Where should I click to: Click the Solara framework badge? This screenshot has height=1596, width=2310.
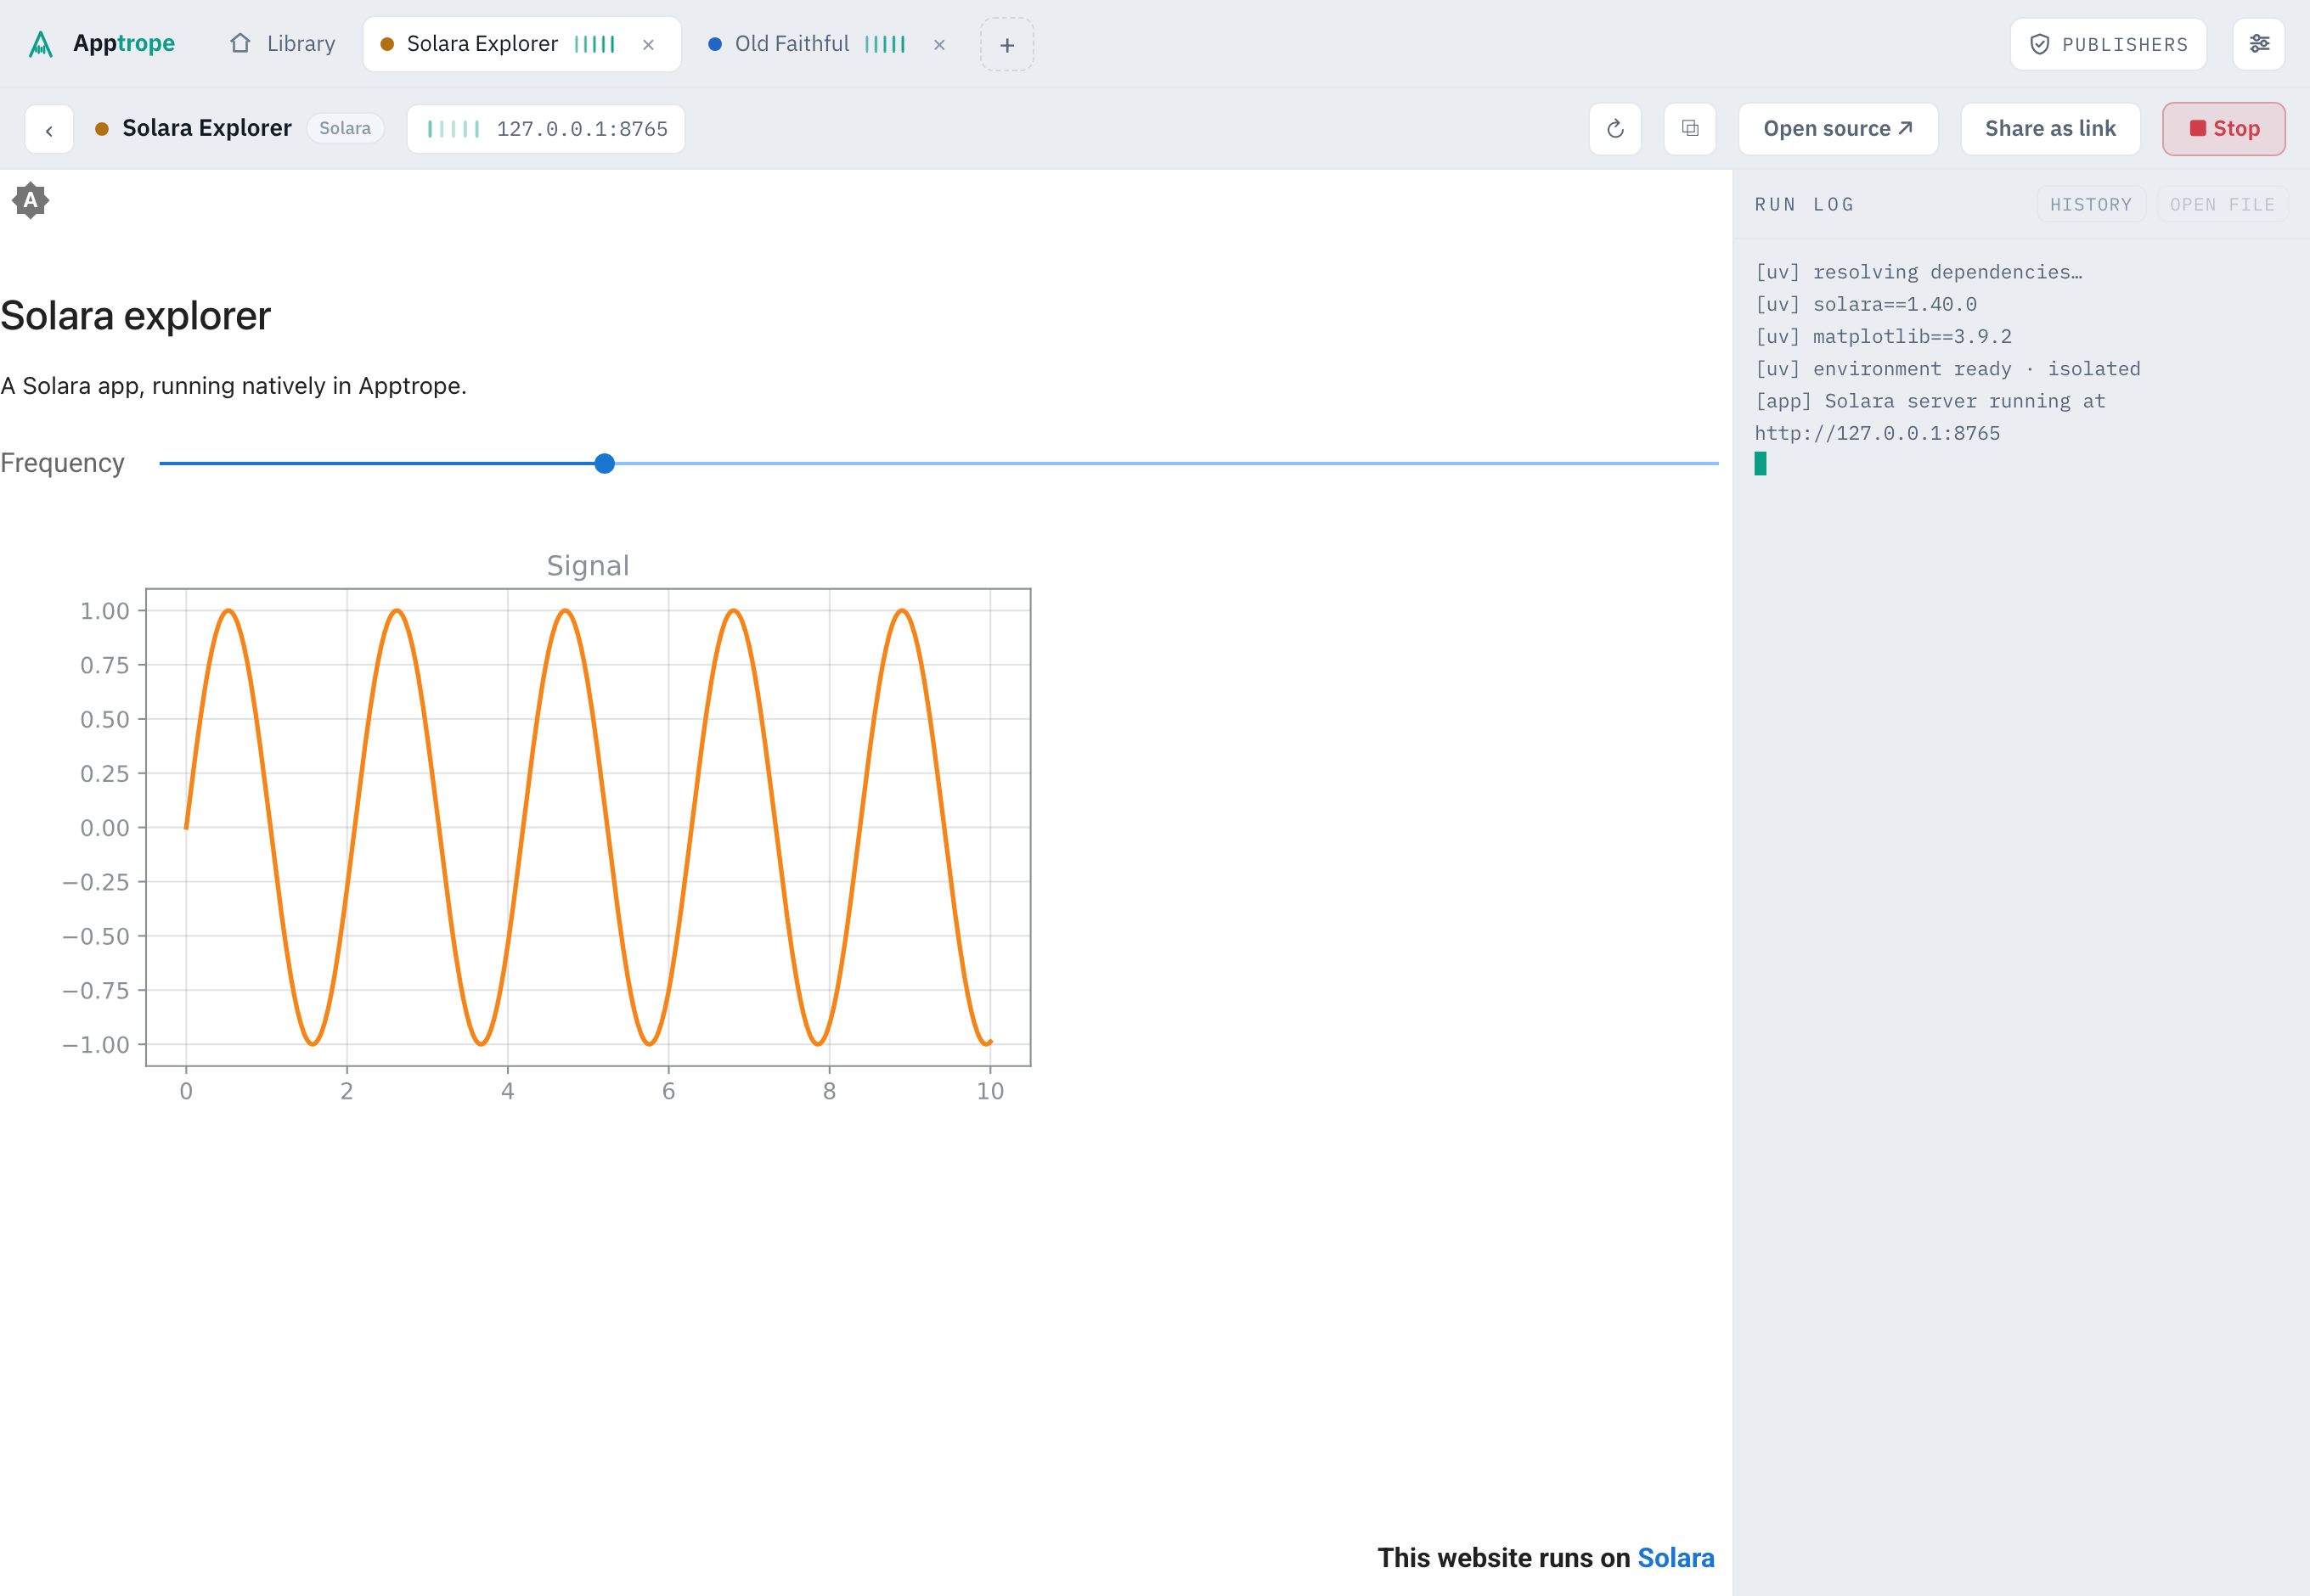345,128
